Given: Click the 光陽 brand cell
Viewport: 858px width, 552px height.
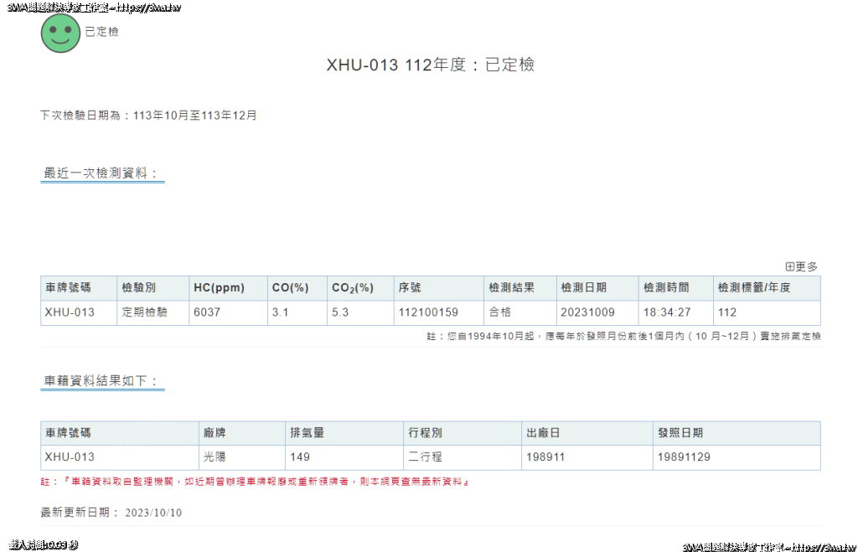Looking at the screenshot, I should [214, 457].
